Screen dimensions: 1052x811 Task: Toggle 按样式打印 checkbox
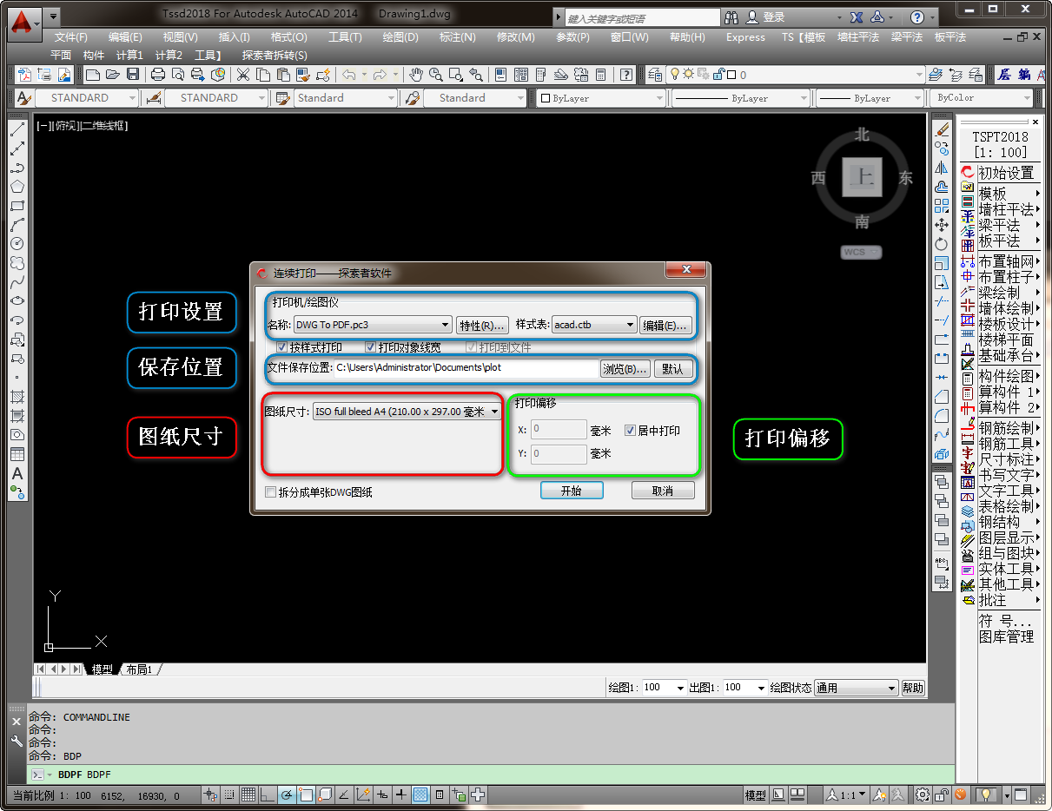click(281, 347)
